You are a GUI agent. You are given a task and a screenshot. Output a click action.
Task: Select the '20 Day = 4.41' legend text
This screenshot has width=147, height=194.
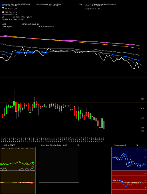pos(11,5)
